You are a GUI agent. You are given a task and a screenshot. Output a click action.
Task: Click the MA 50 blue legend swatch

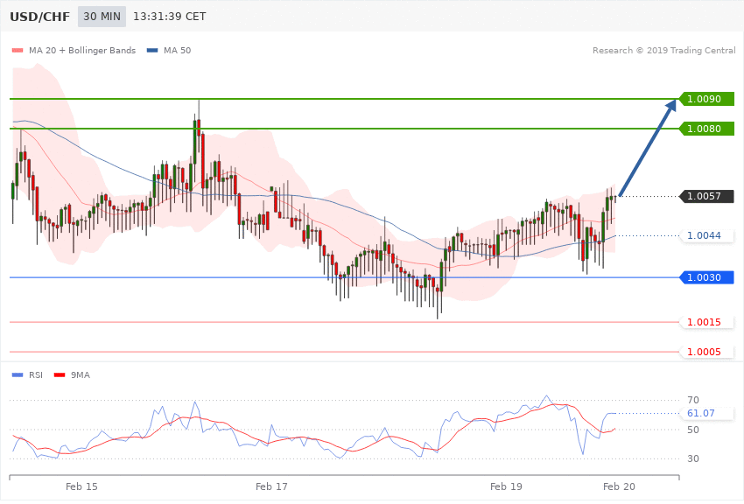click(x=152, y=50)
